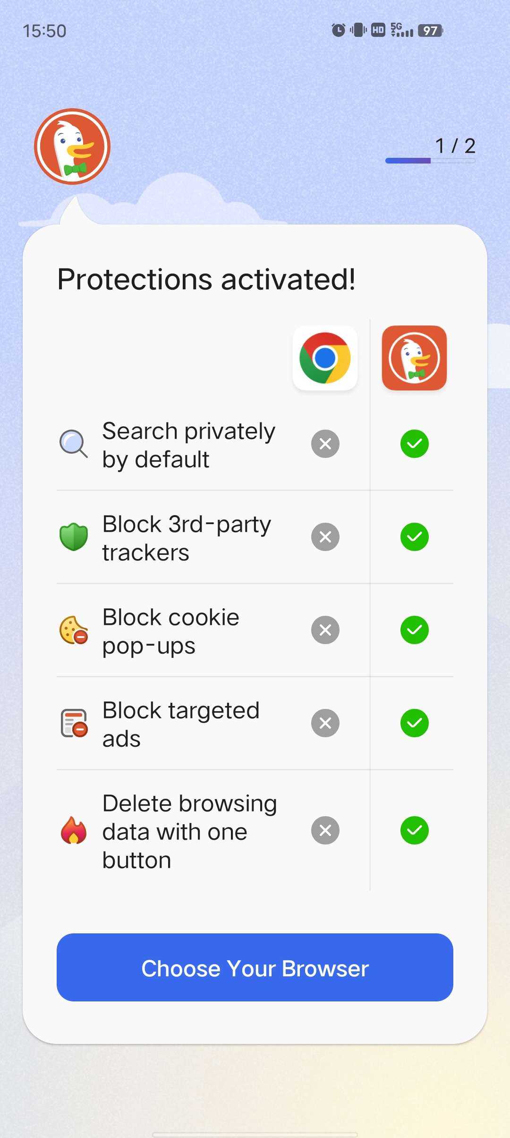
Task: Tap the battery indicator in status bar
Action: [430, 31]
